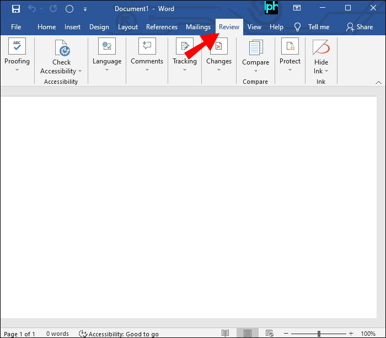Screen dimensions: 386x338
Task: Maximize the Word window
Action: tap(348, 8)
